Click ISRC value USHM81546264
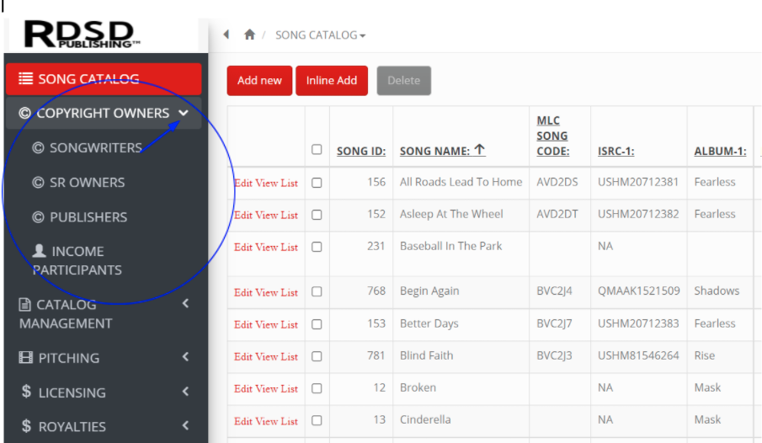Screen dimensions: 762x443 pyautogui.click(x=638, y=356)
